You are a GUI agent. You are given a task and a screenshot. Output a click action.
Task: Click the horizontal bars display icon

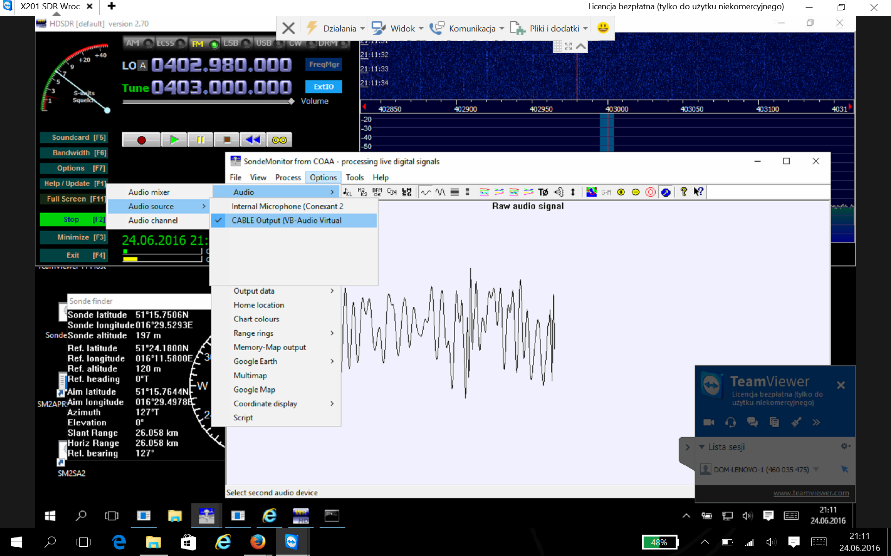coord(455,192)
